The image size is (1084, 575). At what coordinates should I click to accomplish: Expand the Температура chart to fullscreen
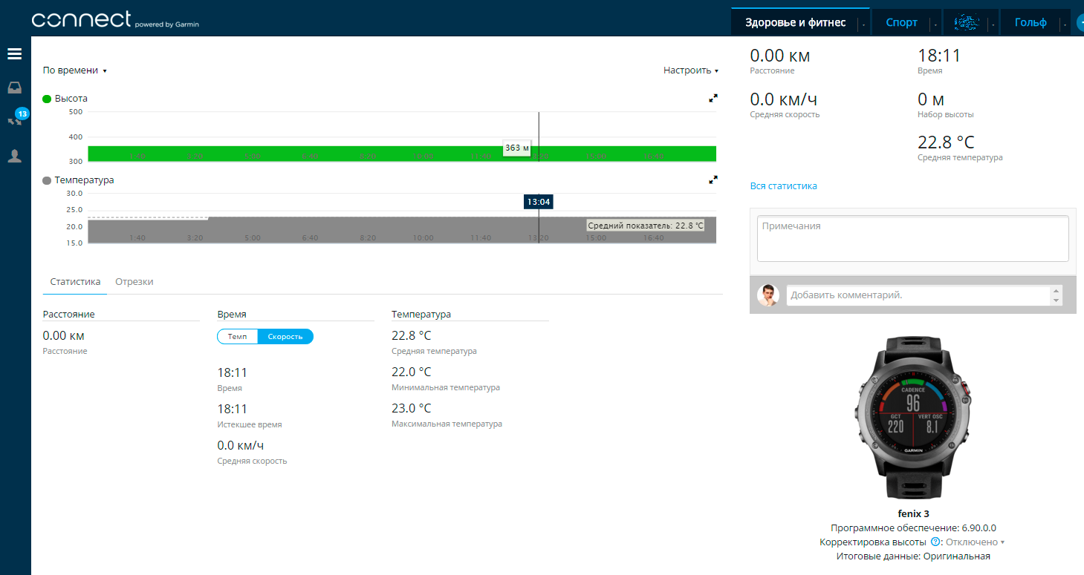point(713,180)
